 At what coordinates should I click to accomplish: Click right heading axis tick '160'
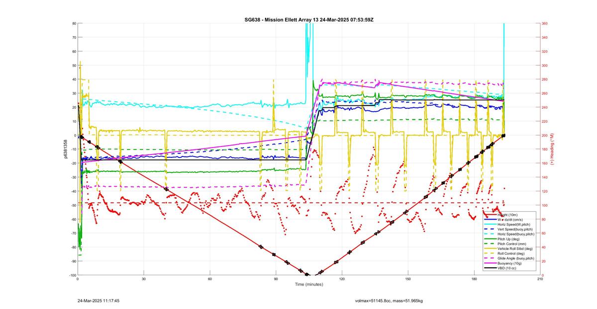tap(545, 163)
